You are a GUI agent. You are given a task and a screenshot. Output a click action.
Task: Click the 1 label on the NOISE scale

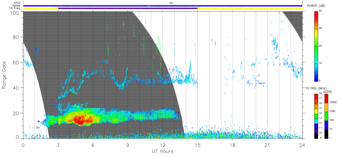click(x=330, y=138)
